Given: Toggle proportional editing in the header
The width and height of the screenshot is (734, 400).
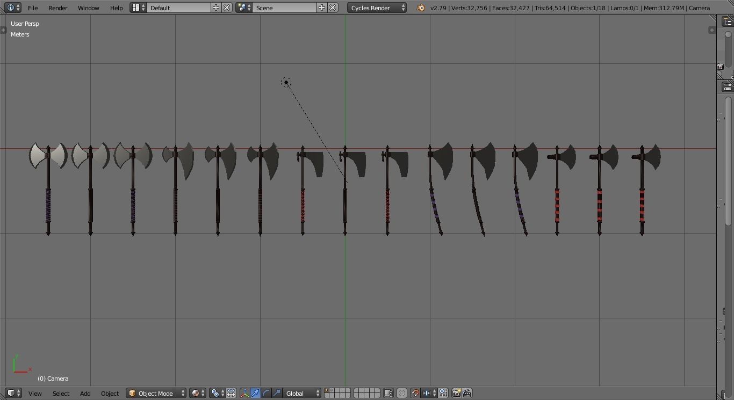Looking at the screenshot, I should [x=402, y=393].
